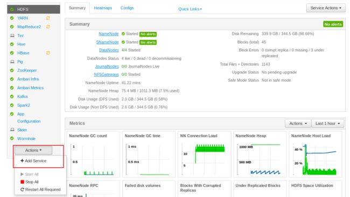This screenshot has height=197, width=350.
Task: Choose Add Service from Actions menu
Action: 33,161
